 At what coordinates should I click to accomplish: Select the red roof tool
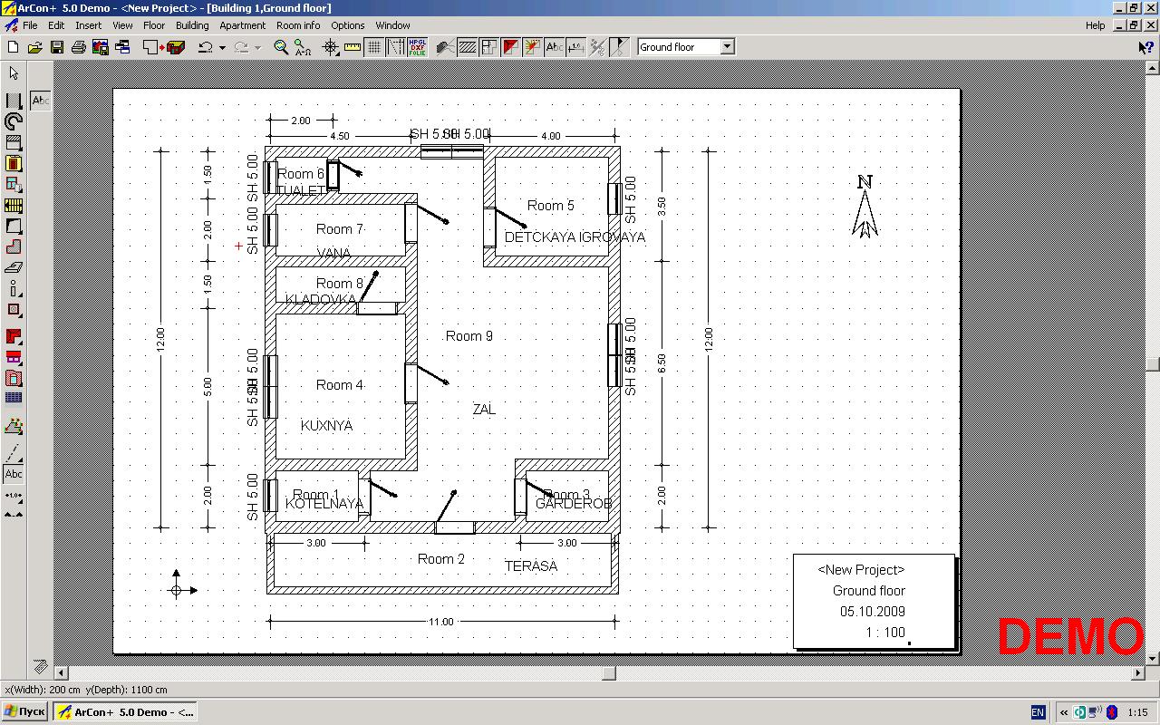tap(14, 336)
